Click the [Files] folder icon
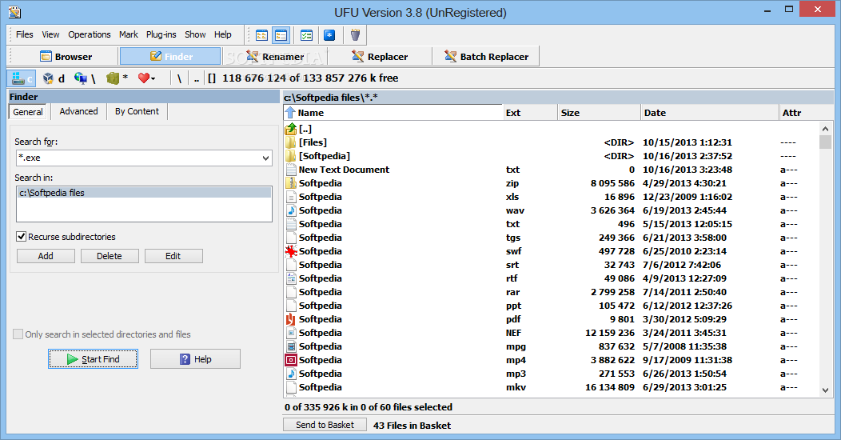This screenshot has width=841, height=440. (x=291, y=142)
